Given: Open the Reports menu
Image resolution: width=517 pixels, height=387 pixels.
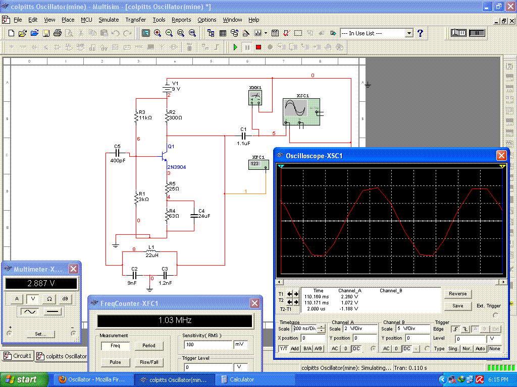Looking at the screenshot, I should point(181,20).
